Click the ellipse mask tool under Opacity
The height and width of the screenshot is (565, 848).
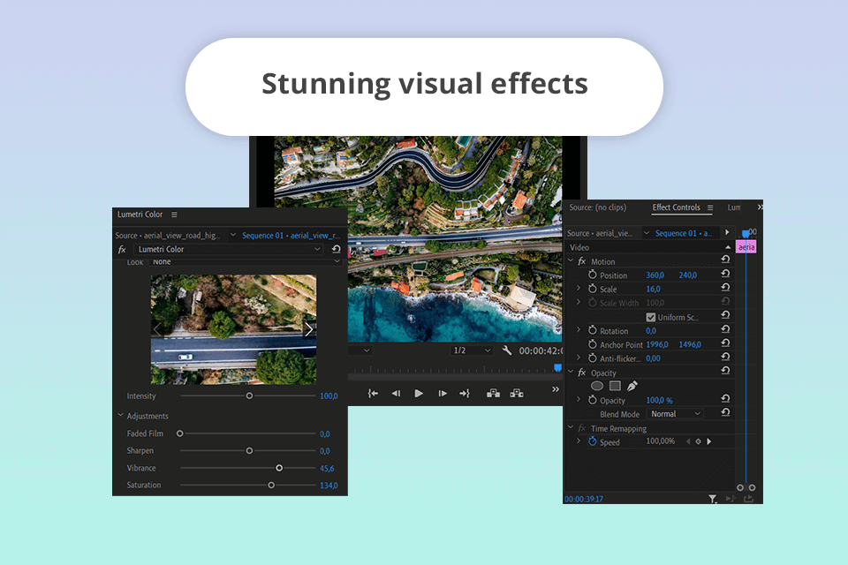coord(597,386)
